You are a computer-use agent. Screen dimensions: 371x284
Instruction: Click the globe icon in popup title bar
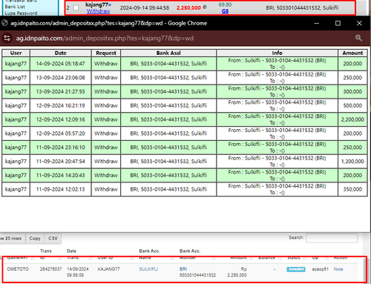pos(4,23)
